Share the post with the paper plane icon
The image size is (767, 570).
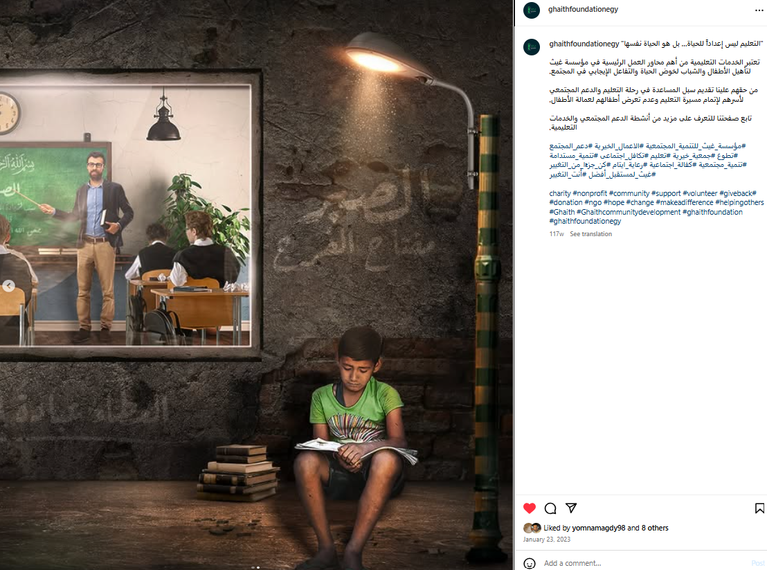[571, 508]
